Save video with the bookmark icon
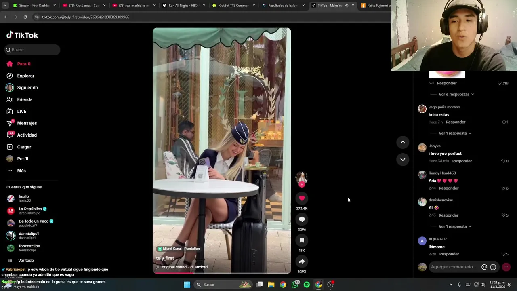This screenshot has width=517, height=291. 302,240
